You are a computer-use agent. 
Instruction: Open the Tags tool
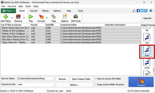53,17
